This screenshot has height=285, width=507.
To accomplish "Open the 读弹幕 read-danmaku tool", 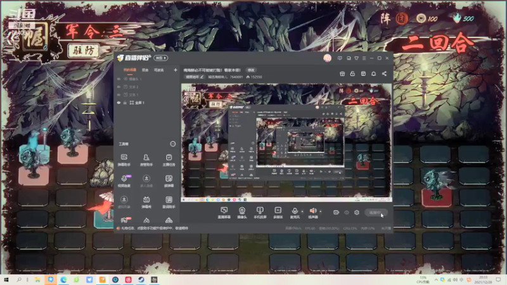I will point(169,181).
